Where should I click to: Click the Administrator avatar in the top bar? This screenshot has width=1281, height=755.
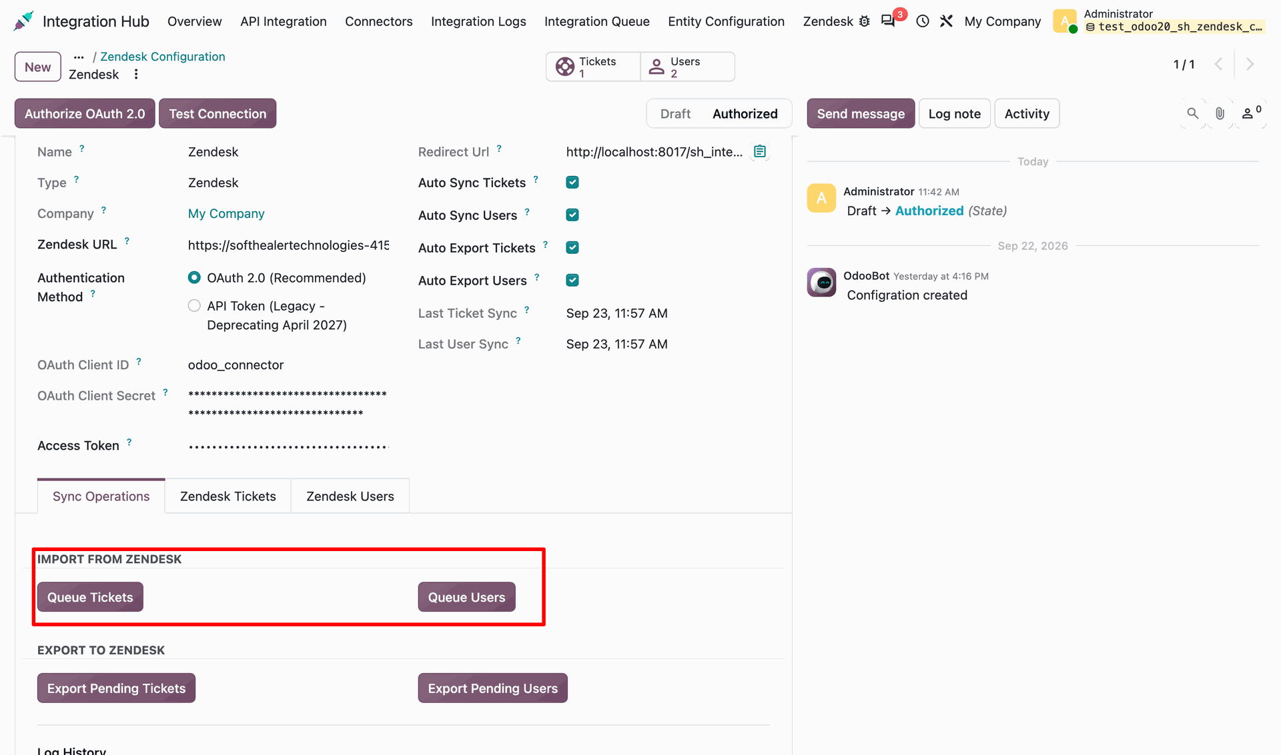pyautogui.click(x=1065, y=21)
